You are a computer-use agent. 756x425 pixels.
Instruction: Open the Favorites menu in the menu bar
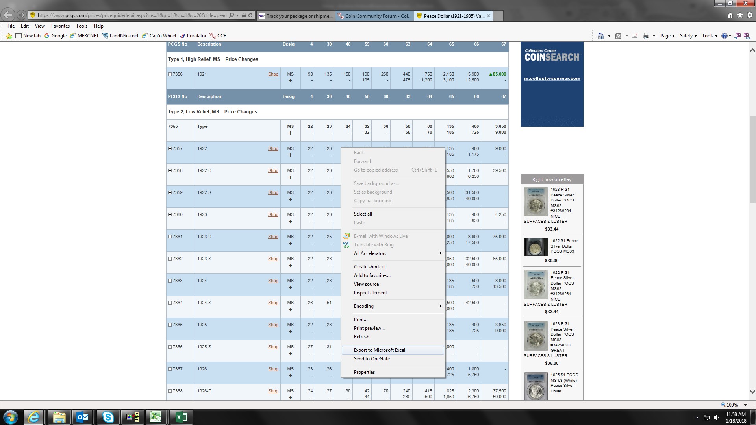click(60, 26)
